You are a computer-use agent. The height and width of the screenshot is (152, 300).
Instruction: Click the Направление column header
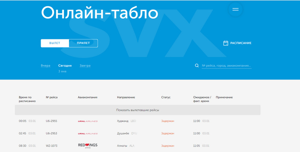coord(126,97)
